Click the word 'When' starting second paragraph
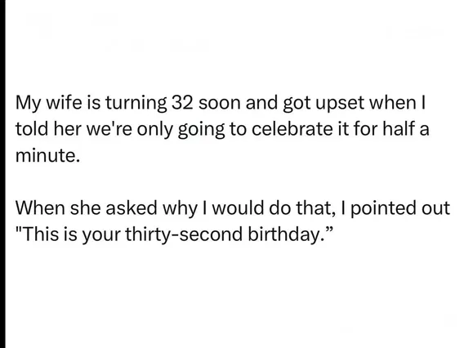The height and width of the screenshot is (348, 464). click(40, 207)
